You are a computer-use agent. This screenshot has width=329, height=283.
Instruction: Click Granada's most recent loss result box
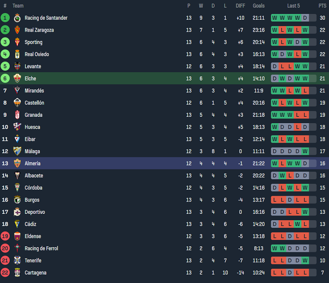click(x=305, y=115)
